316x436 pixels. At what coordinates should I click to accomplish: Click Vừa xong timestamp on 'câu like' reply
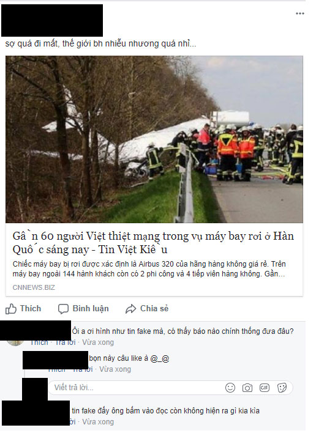point(115,369)
